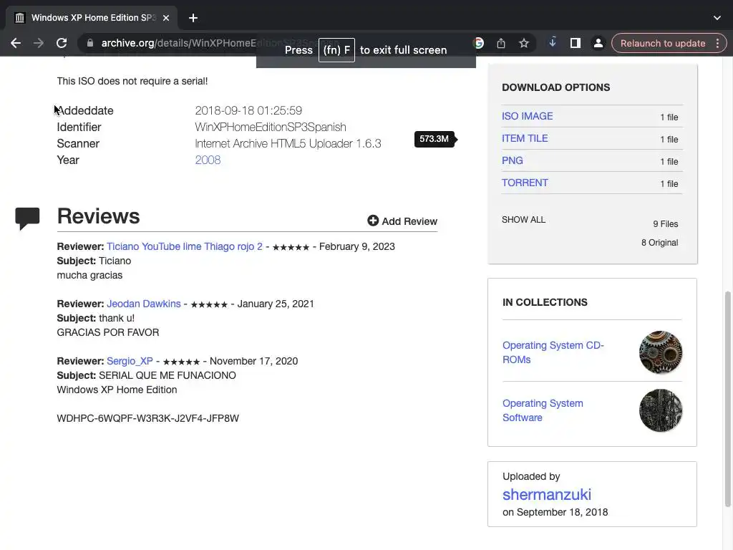Open uploader shermanzuki profile
Image resolution: width=733 pixels, height=550 pixels.
click(546, 494)
